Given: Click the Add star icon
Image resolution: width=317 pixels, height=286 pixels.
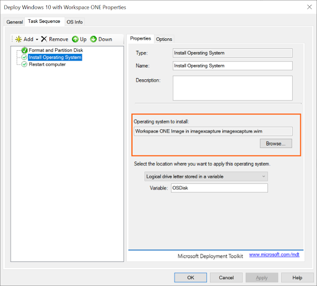Looking at the screenshot, I should coord(19,39).
